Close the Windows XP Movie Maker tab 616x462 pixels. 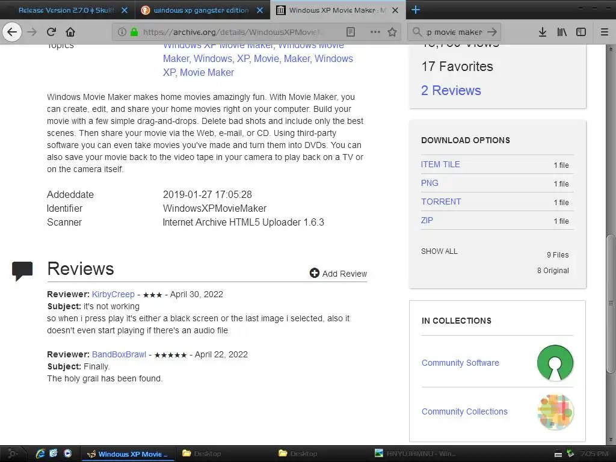point(395,10)
